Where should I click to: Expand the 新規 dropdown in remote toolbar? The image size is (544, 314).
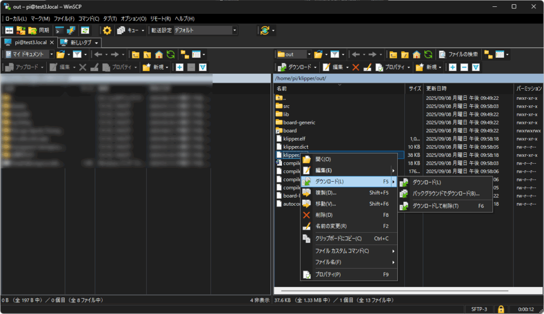pos(440,67)
